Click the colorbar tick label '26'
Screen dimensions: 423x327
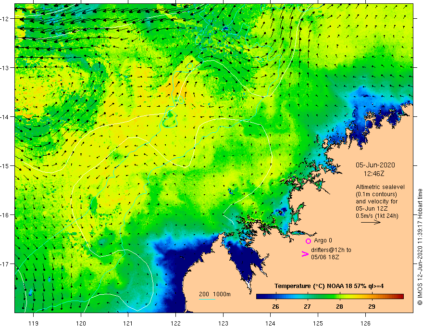click(275, 307)
